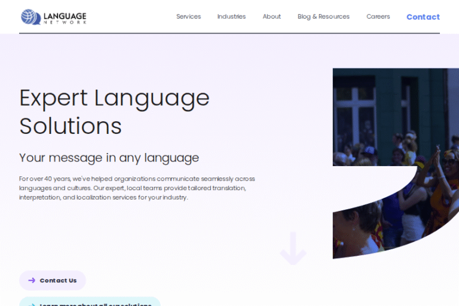
Task: Open the About menu item
Action: pyautogui.click(x=271, y=17)
